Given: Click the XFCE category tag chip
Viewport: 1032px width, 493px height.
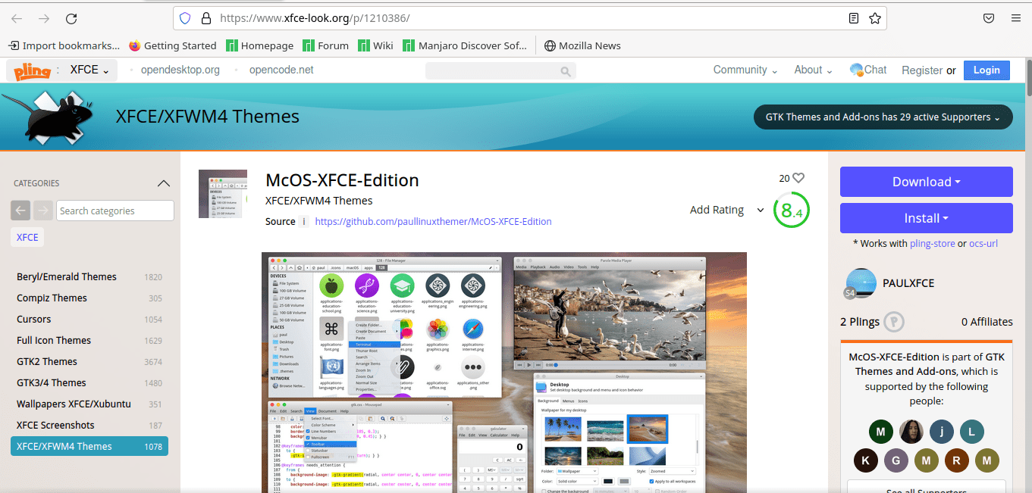Looking at the screenshot, I should (x=27, y=237).
